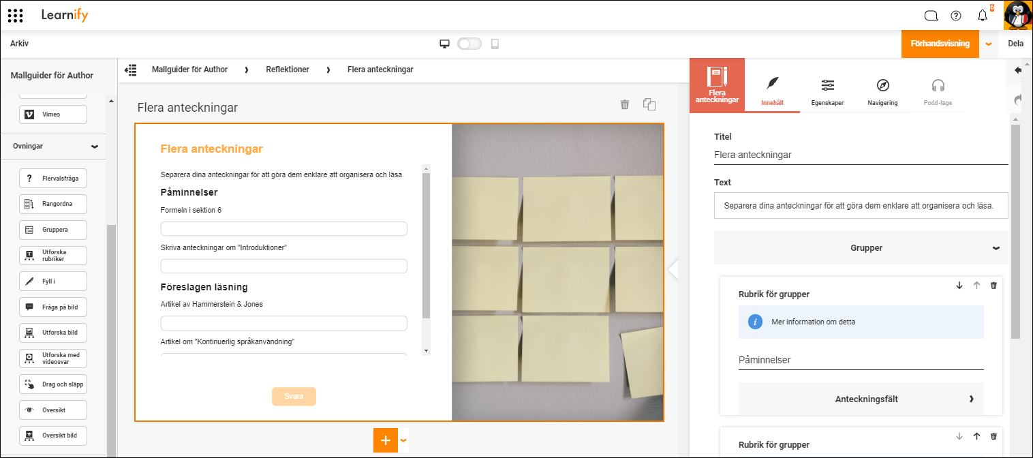Viewport: 1033px width, 458px height.
Task: Click the Förhandsvisning button
Action: [940, 44]
